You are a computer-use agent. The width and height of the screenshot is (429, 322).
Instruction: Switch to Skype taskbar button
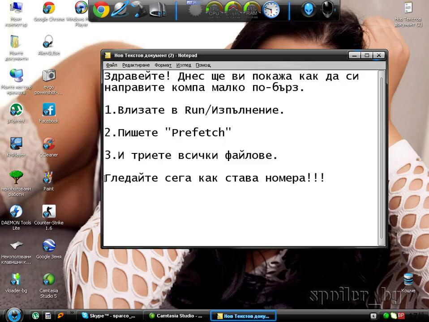click(108, 316)
